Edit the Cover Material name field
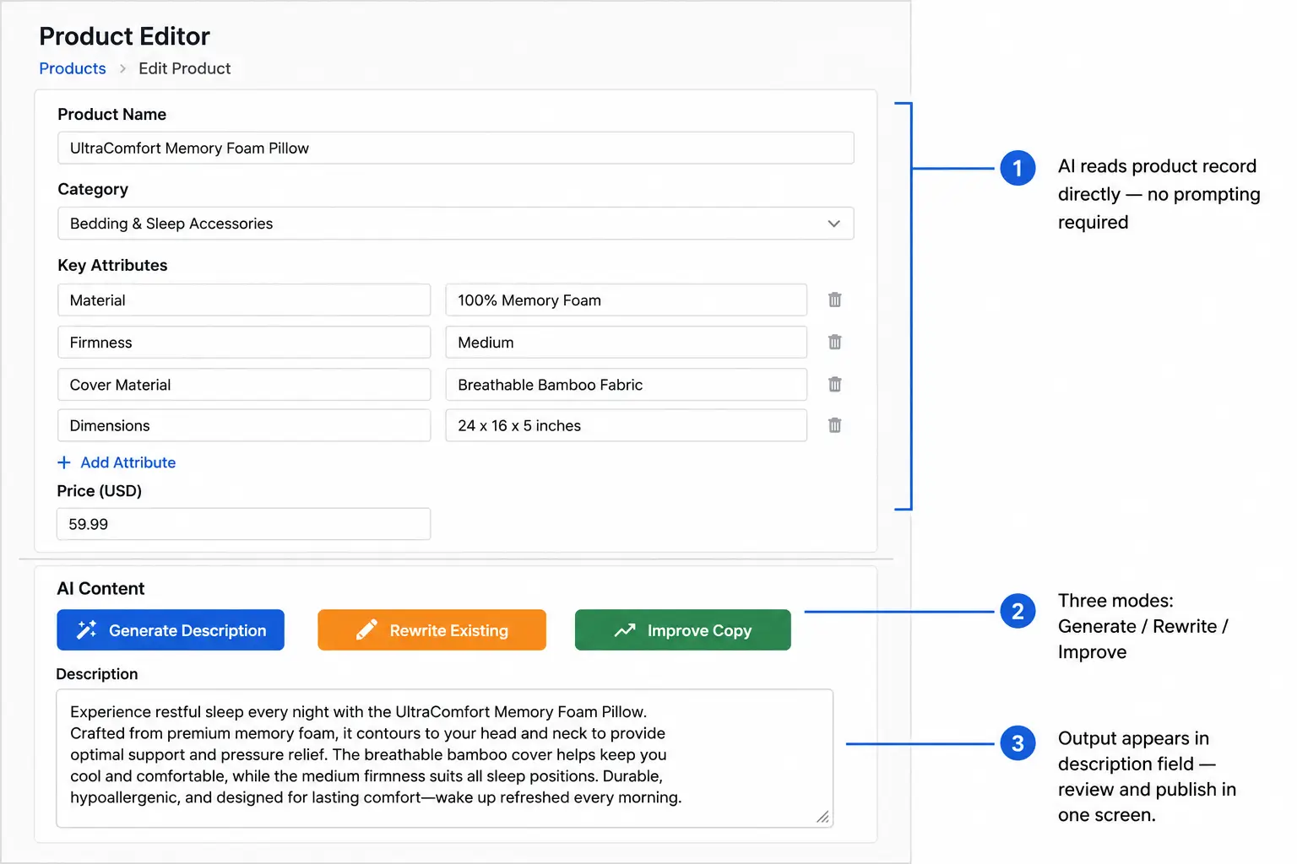This screenshot has height=864, width=1297. pos(244,384)
